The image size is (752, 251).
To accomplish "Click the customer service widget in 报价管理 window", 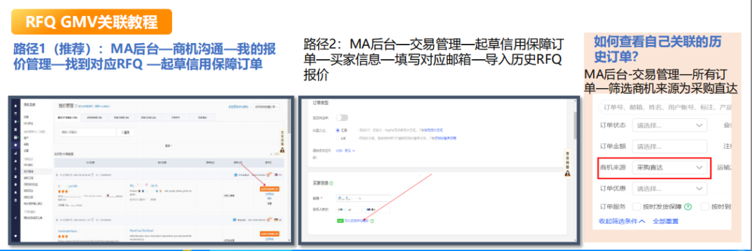I will [x=283, y=141].
